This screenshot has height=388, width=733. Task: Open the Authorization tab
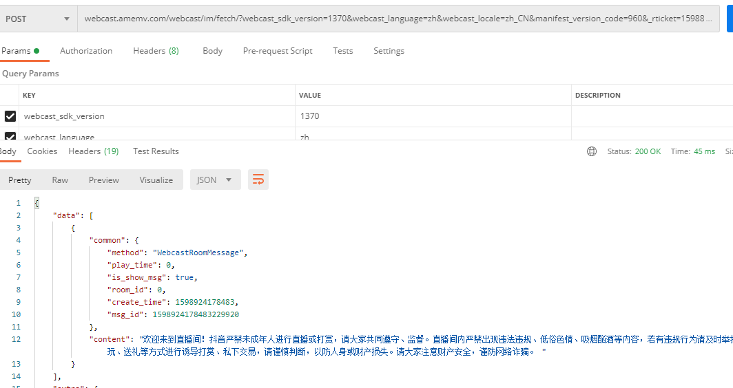[x=86, y=51]
